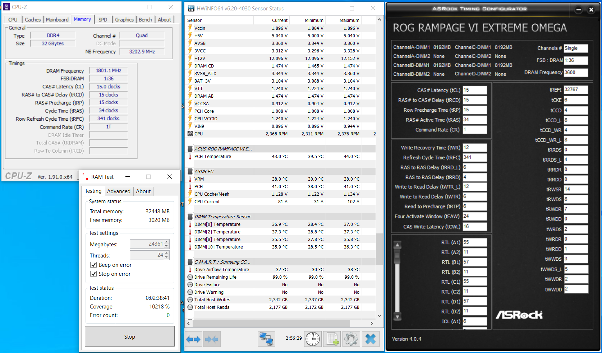Image resolution: width=602 pixels, height=353 pixels.
Task: Click the Threads spinner arrows
Action: pyautogui.click(x=166, y=255)
